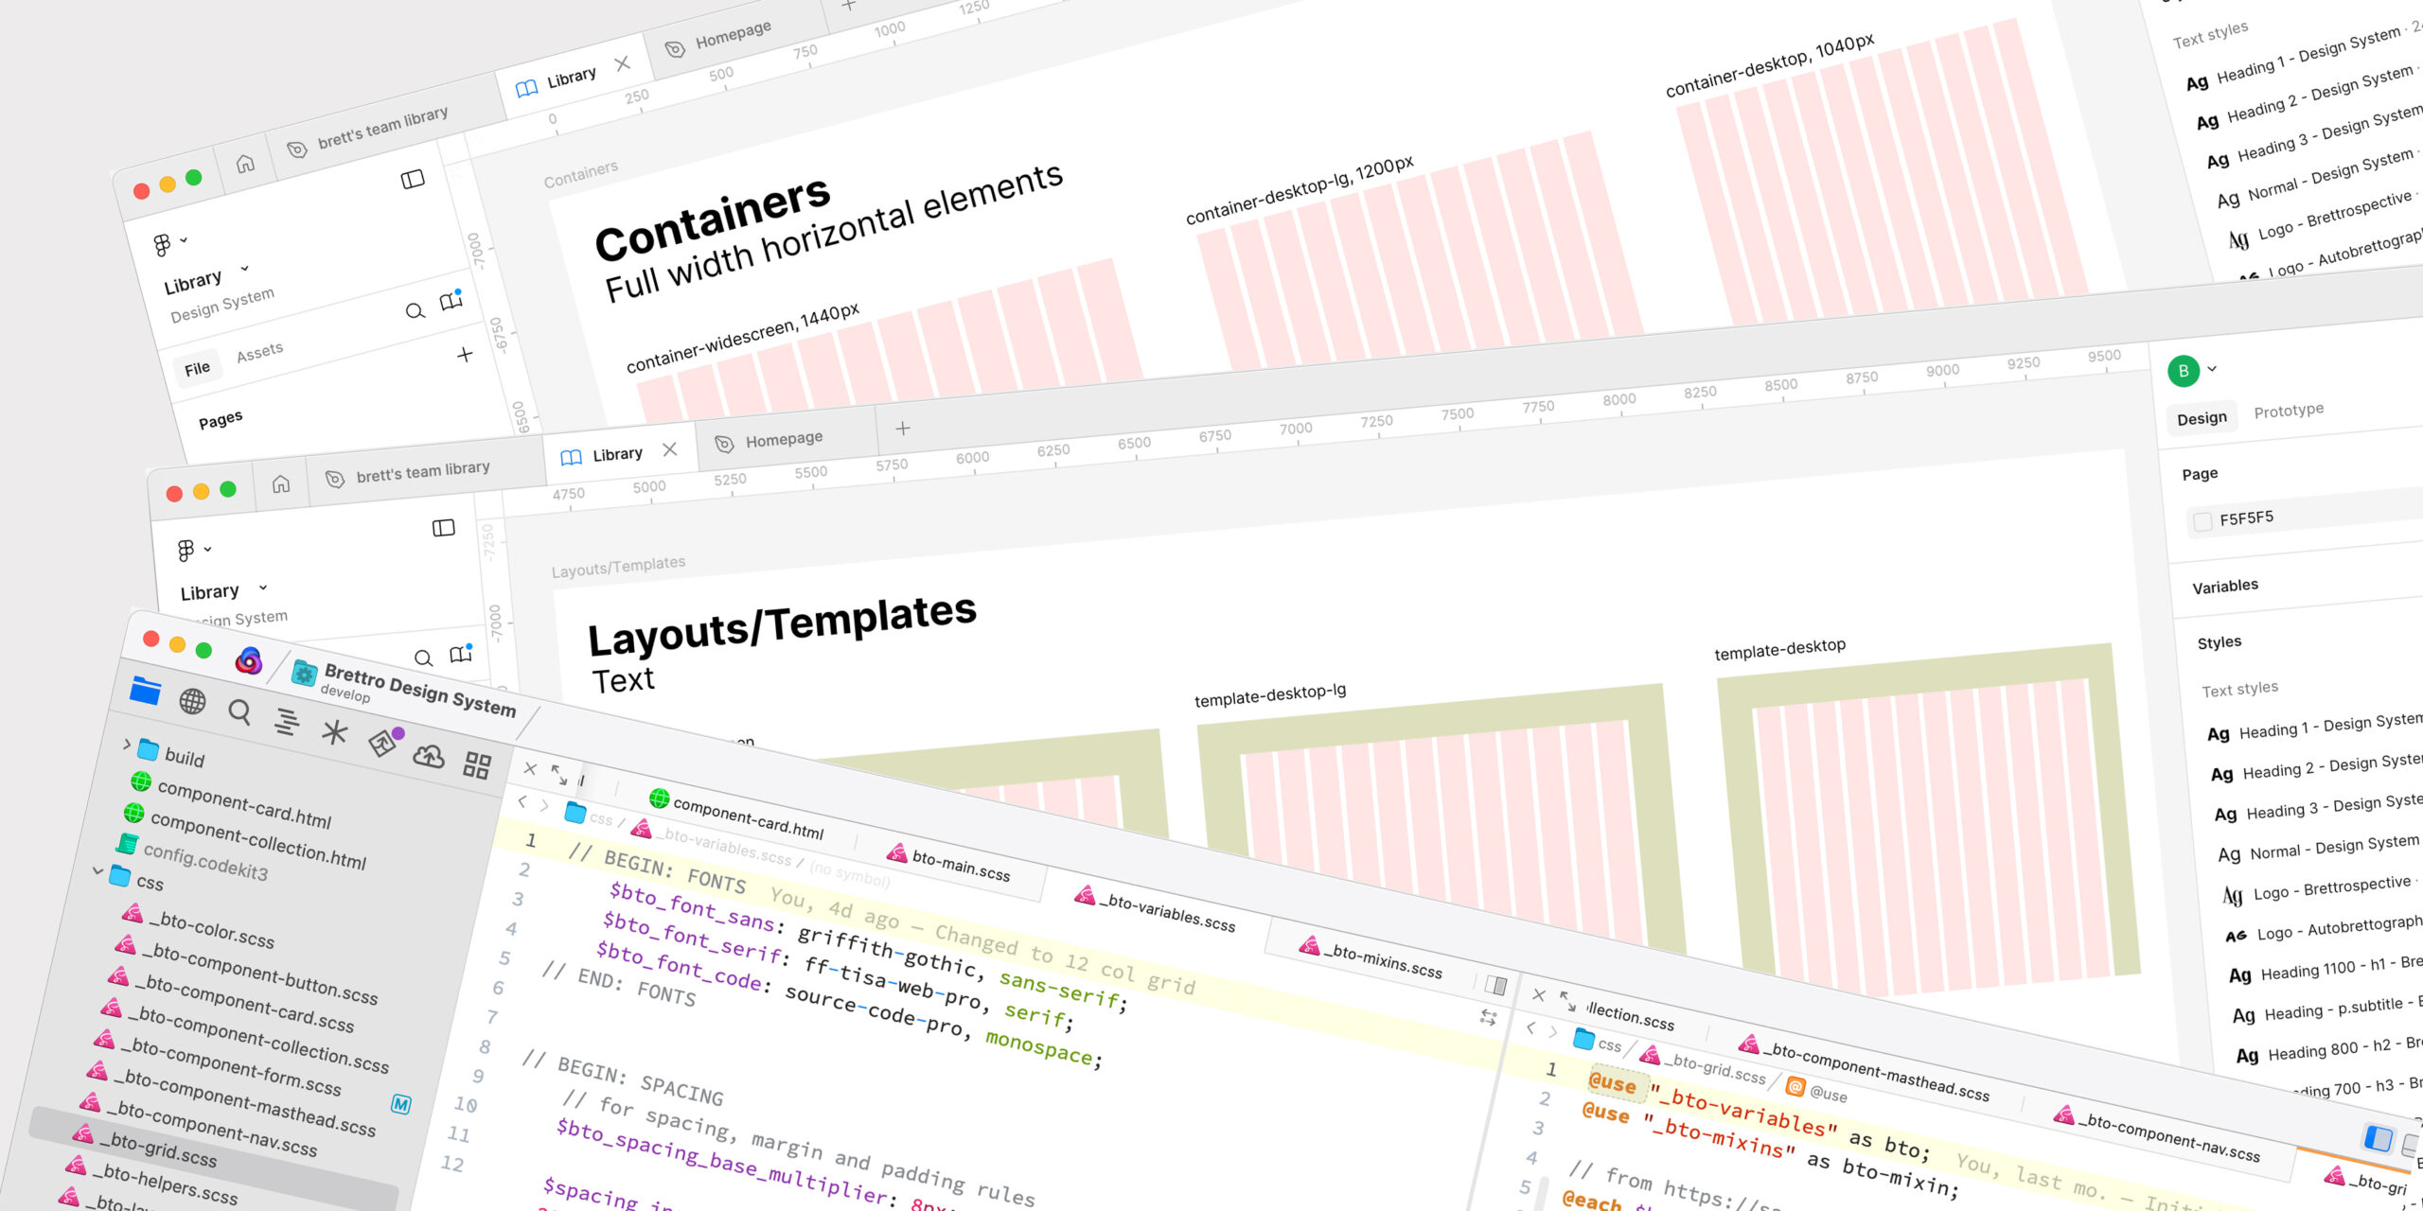
Task: Open component-card.html in file tree
Action: [244, 802]
